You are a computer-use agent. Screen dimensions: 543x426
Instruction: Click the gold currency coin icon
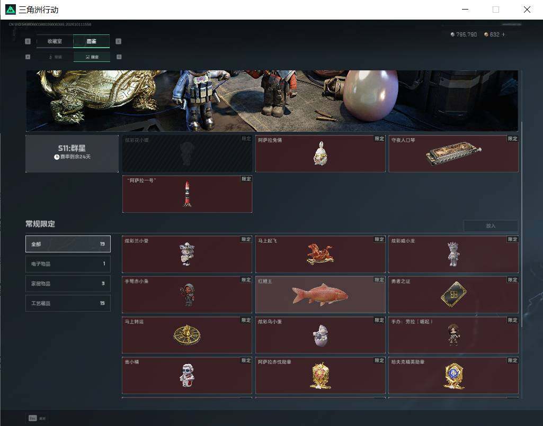(x=486, y=34)
